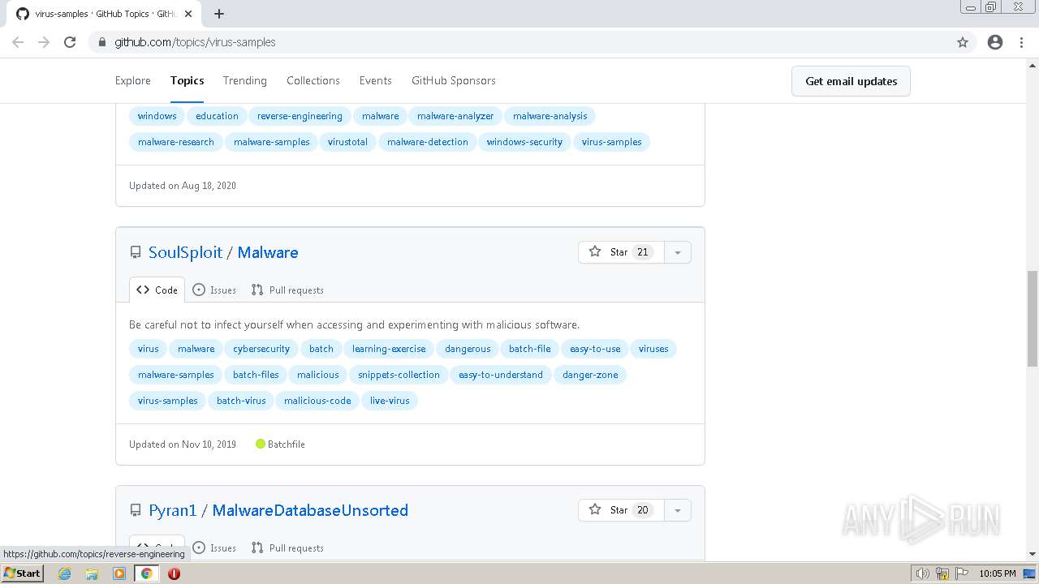Go to the Trending navigation item

point(245,80)
